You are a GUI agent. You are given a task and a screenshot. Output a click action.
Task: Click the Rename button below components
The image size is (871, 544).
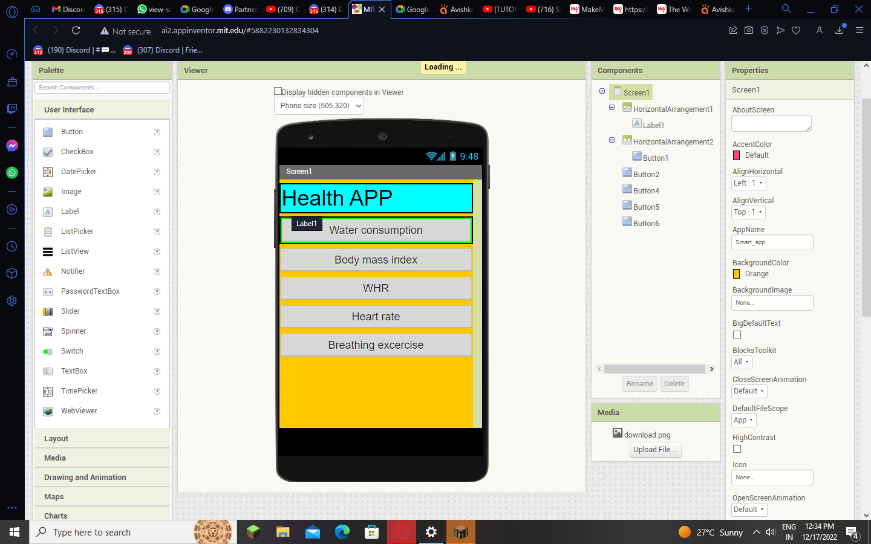pyautogui.click(x=639, y=383)
